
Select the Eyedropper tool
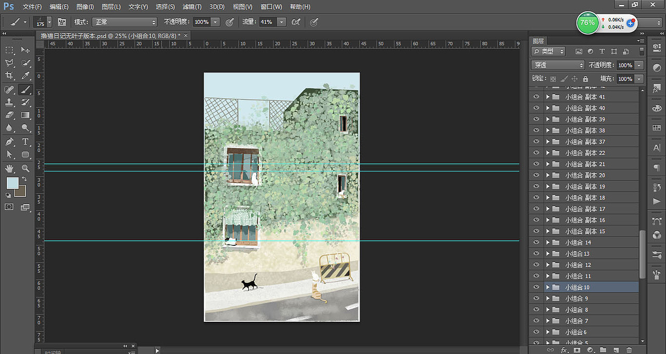pyautogui.click(x=25, y=76)
